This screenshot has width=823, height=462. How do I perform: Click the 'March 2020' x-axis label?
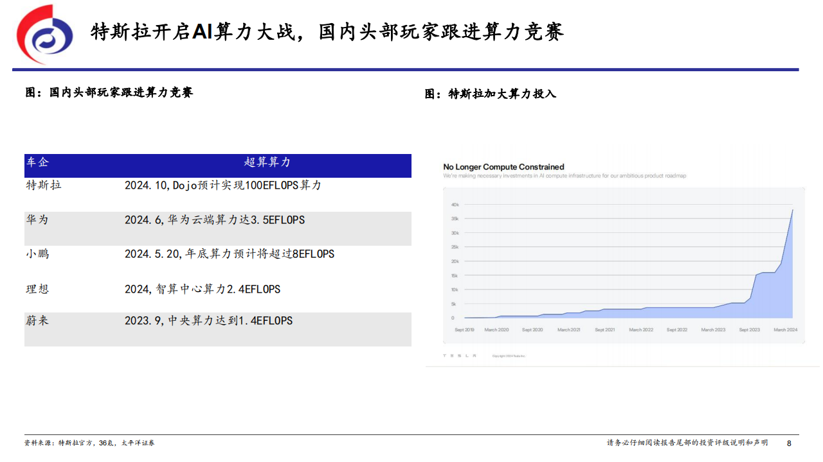coord(496,330)
